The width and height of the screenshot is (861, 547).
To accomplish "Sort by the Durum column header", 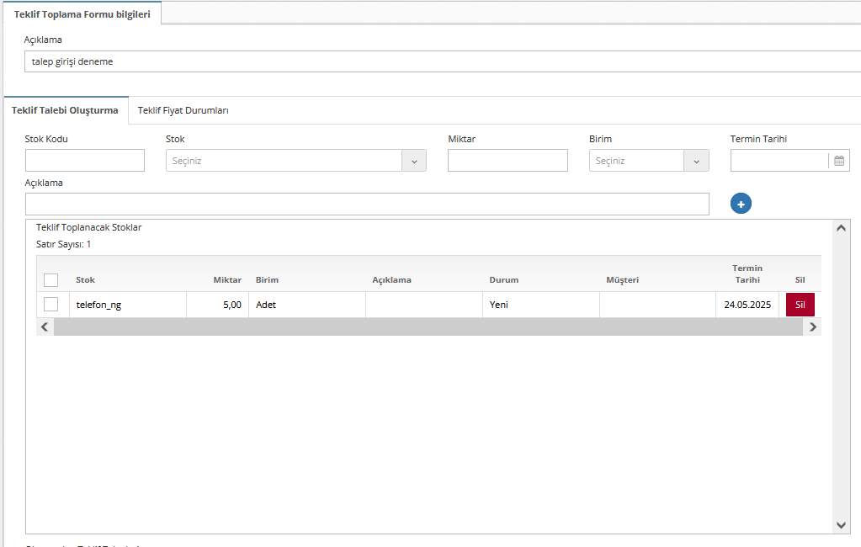I will [504, 280].
